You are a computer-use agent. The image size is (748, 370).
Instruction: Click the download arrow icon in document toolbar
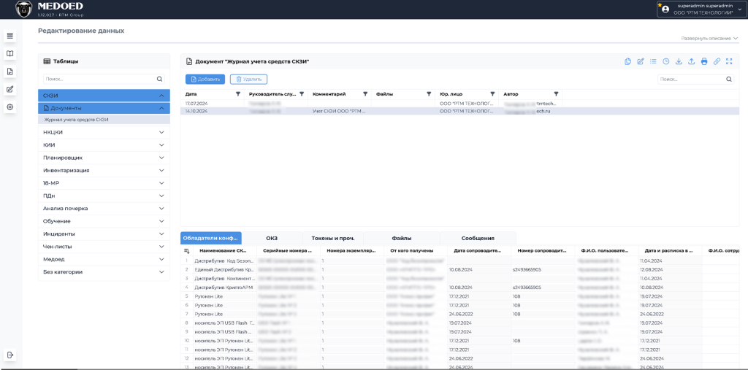tap(679, 61)
